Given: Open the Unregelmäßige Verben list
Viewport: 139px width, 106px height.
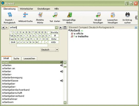Looking at the screenshot, I should pyautogui.click(x=69, y=18).
